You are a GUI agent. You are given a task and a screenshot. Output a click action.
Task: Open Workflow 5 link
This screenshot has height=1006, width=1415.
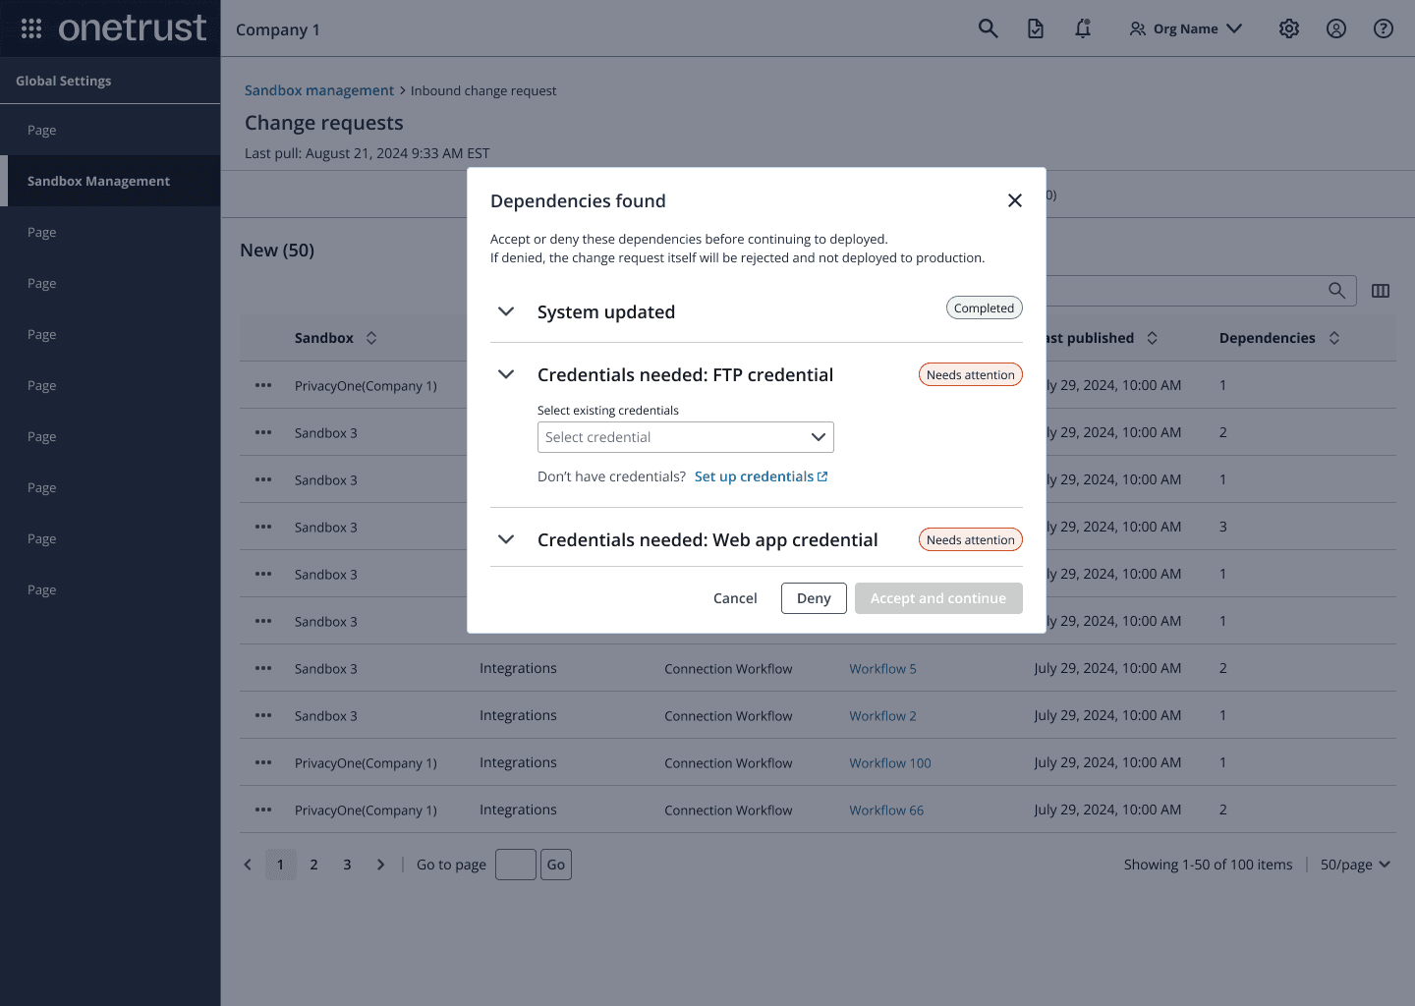coord(882,669)
